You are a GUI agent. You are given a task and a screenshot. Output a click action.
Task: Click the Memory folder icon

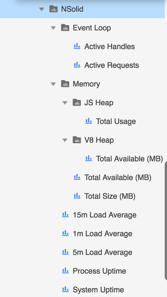(65, 84)
